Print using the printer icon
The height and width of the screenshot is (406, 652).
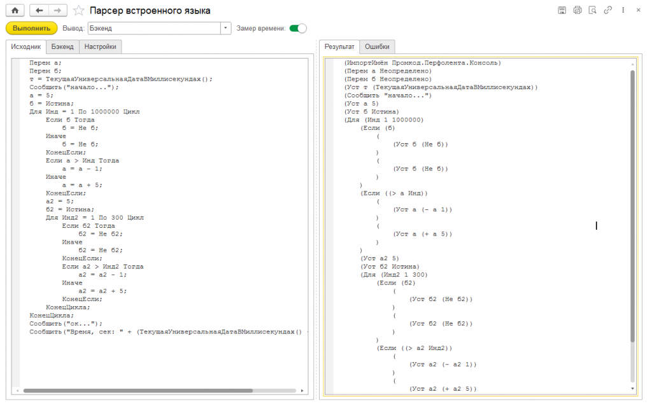(x=577, y=10)
